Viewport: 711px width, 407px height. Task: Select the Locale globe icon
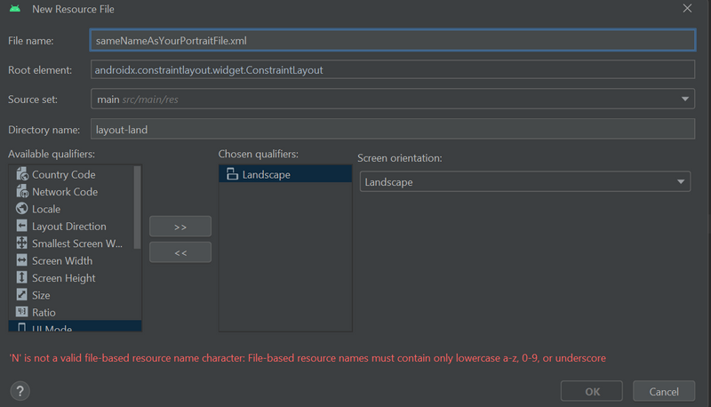pyautogui.click(x=21, y=209)
